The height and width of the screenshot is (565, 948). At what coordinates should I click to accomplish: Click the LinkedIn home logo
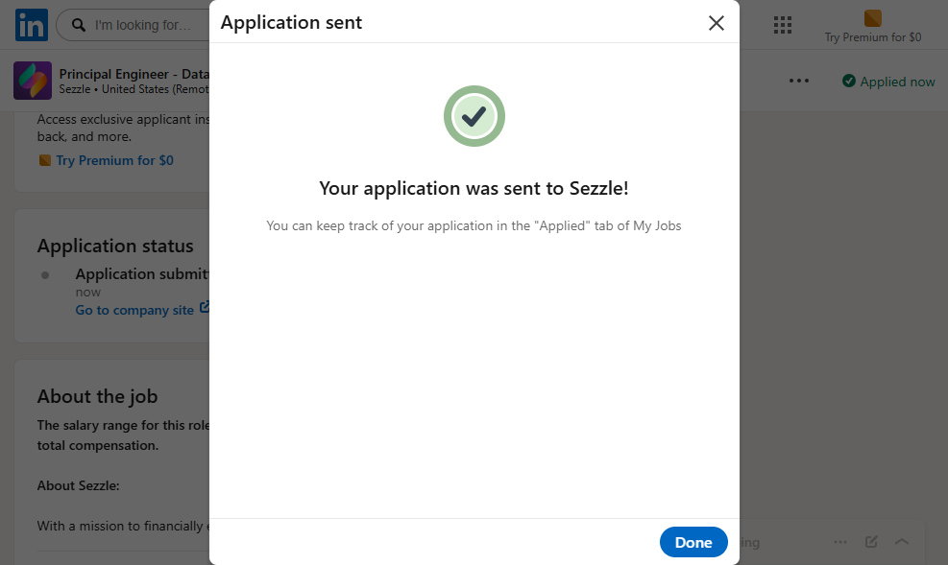tap(32, 25)
